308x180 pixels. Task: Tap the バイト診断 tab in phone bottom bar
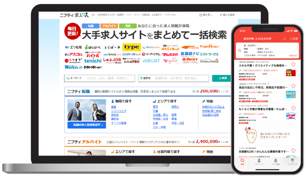pyautogui.click(x=276, y=162)
